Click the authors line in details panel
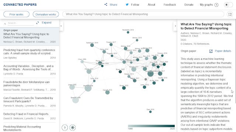 coord(206,34)
